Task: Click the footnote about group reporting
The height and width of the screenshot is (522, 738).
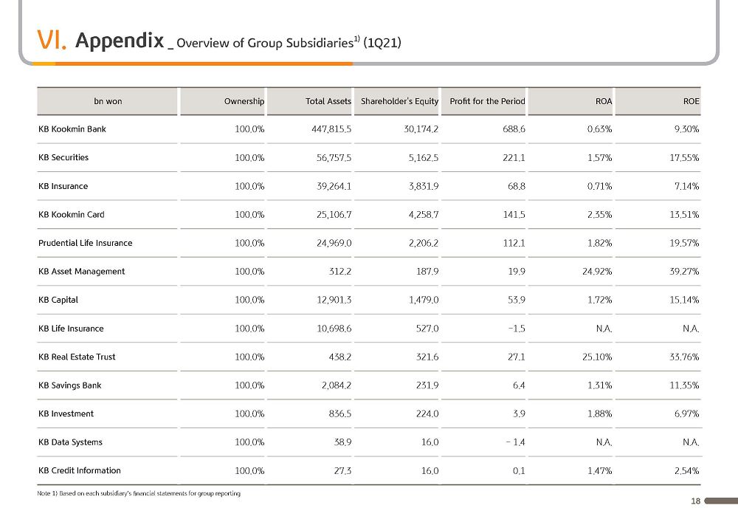Action: (x=139, y=493)
